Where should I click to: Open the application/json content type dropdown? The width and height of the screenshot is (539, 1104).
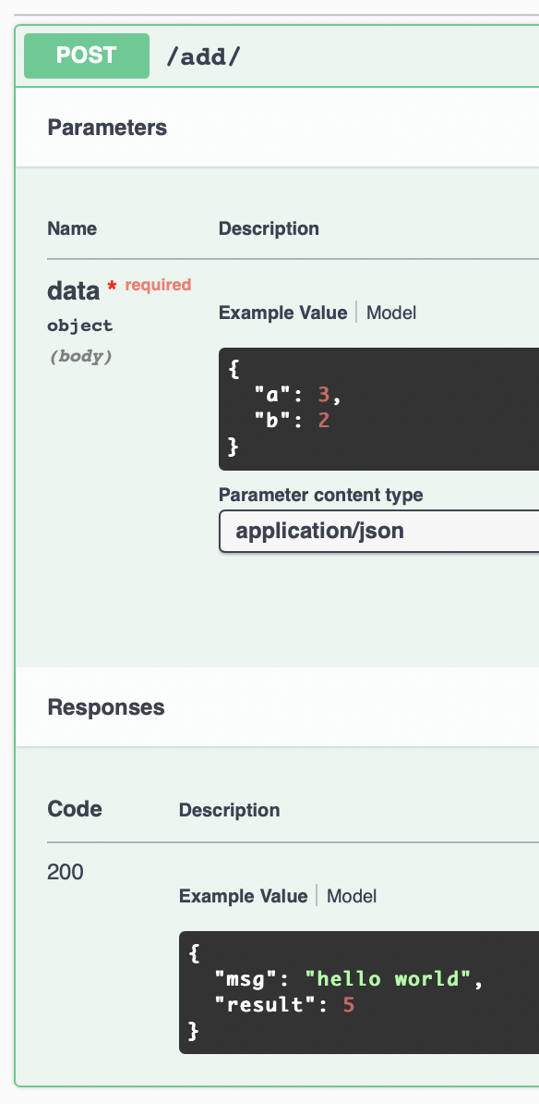(378, 531)
